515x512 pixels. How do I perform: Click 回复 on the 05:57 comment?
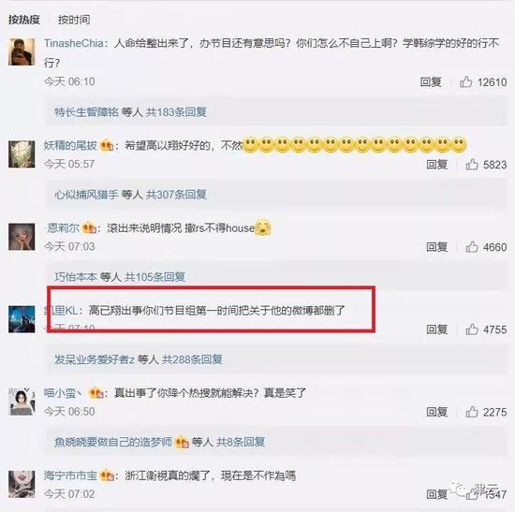click(437, 164)
